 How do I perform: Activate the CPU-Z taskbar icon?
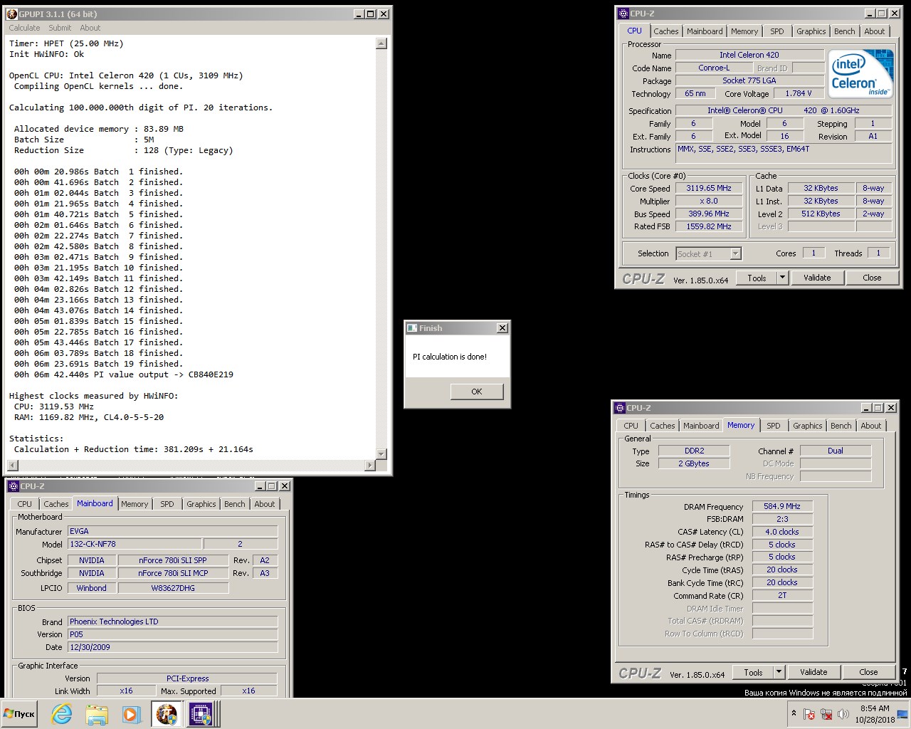pyautogui.click(x=201, y=714)
